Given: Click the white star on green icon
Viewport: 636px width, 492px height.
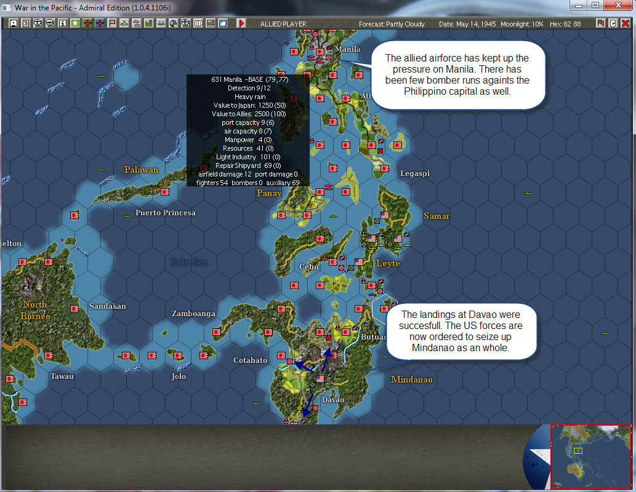Looking at the screenshot, I should 75,23.
